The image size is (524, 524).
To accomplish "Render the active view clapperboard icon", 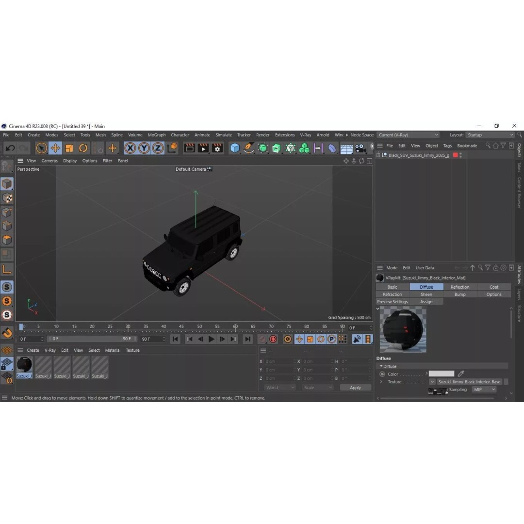I will click(x=190, y=148).
